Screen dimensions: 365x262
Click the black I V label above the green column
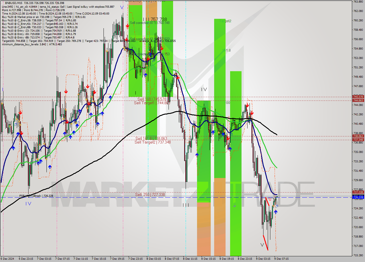tap(204, 89)
